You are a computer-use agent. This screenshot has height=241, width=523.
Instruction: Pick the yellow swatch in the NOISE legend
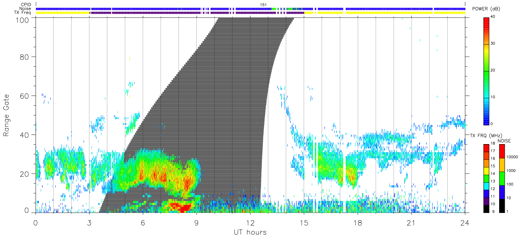pos(502,164)
